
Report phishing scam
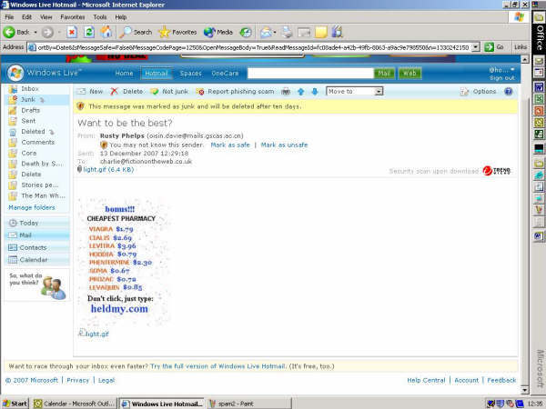coord(235,92)
